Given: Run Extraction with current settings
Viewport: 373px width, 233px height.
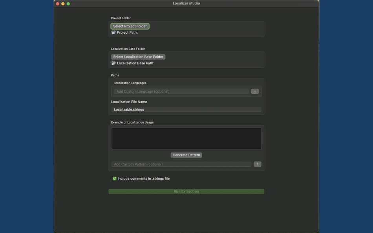Looking at the screenshot, I should coord(186,191).
